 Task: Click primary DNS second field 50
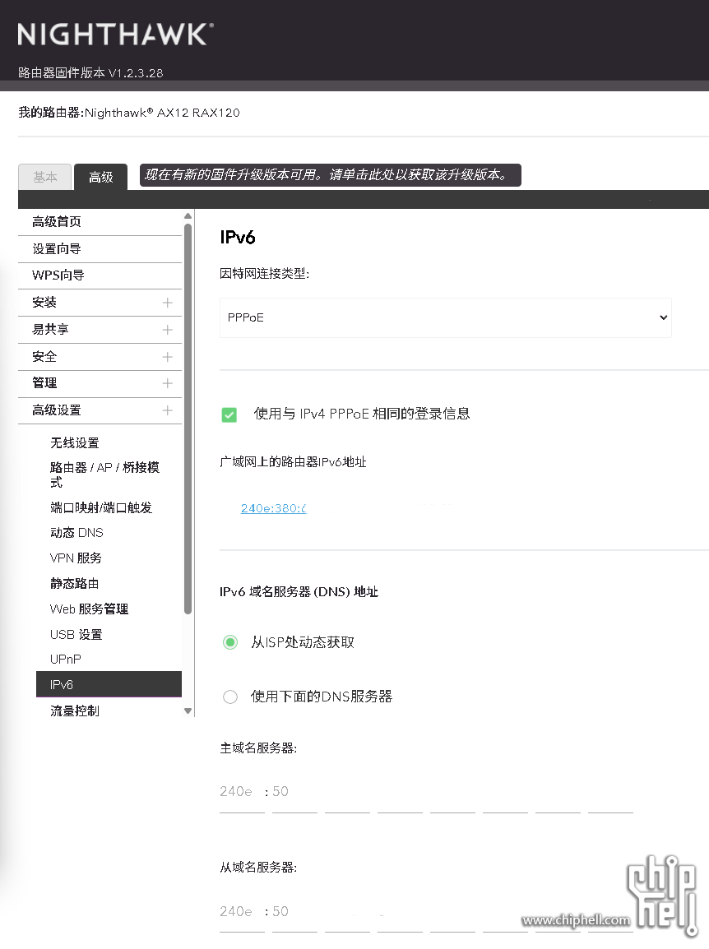point(294,793)
